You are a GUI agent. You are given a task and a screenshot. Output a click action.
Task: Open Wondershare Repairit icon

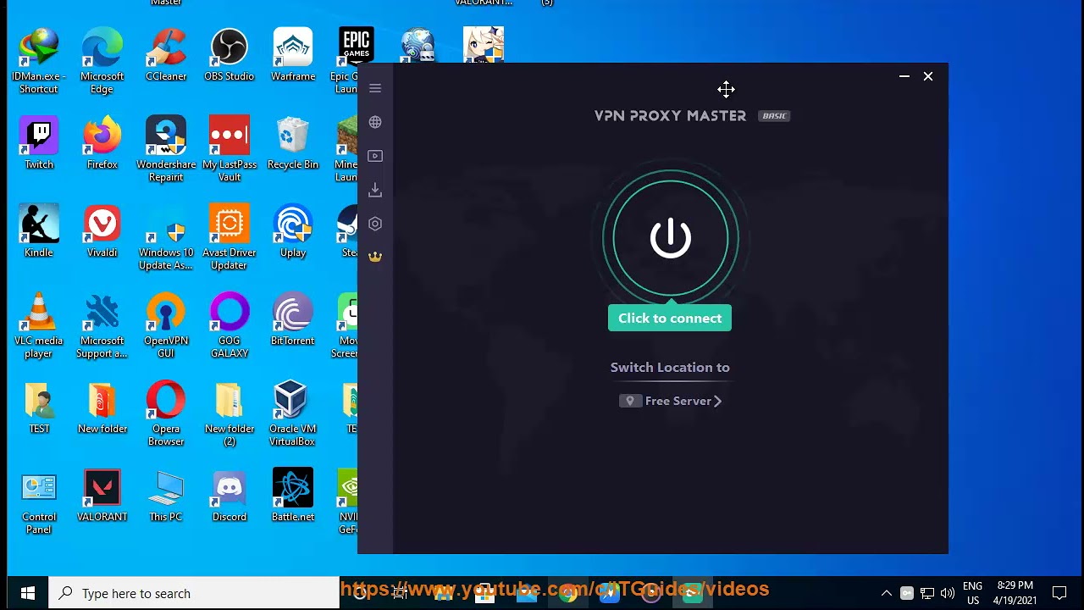click(x=166, y=148)
